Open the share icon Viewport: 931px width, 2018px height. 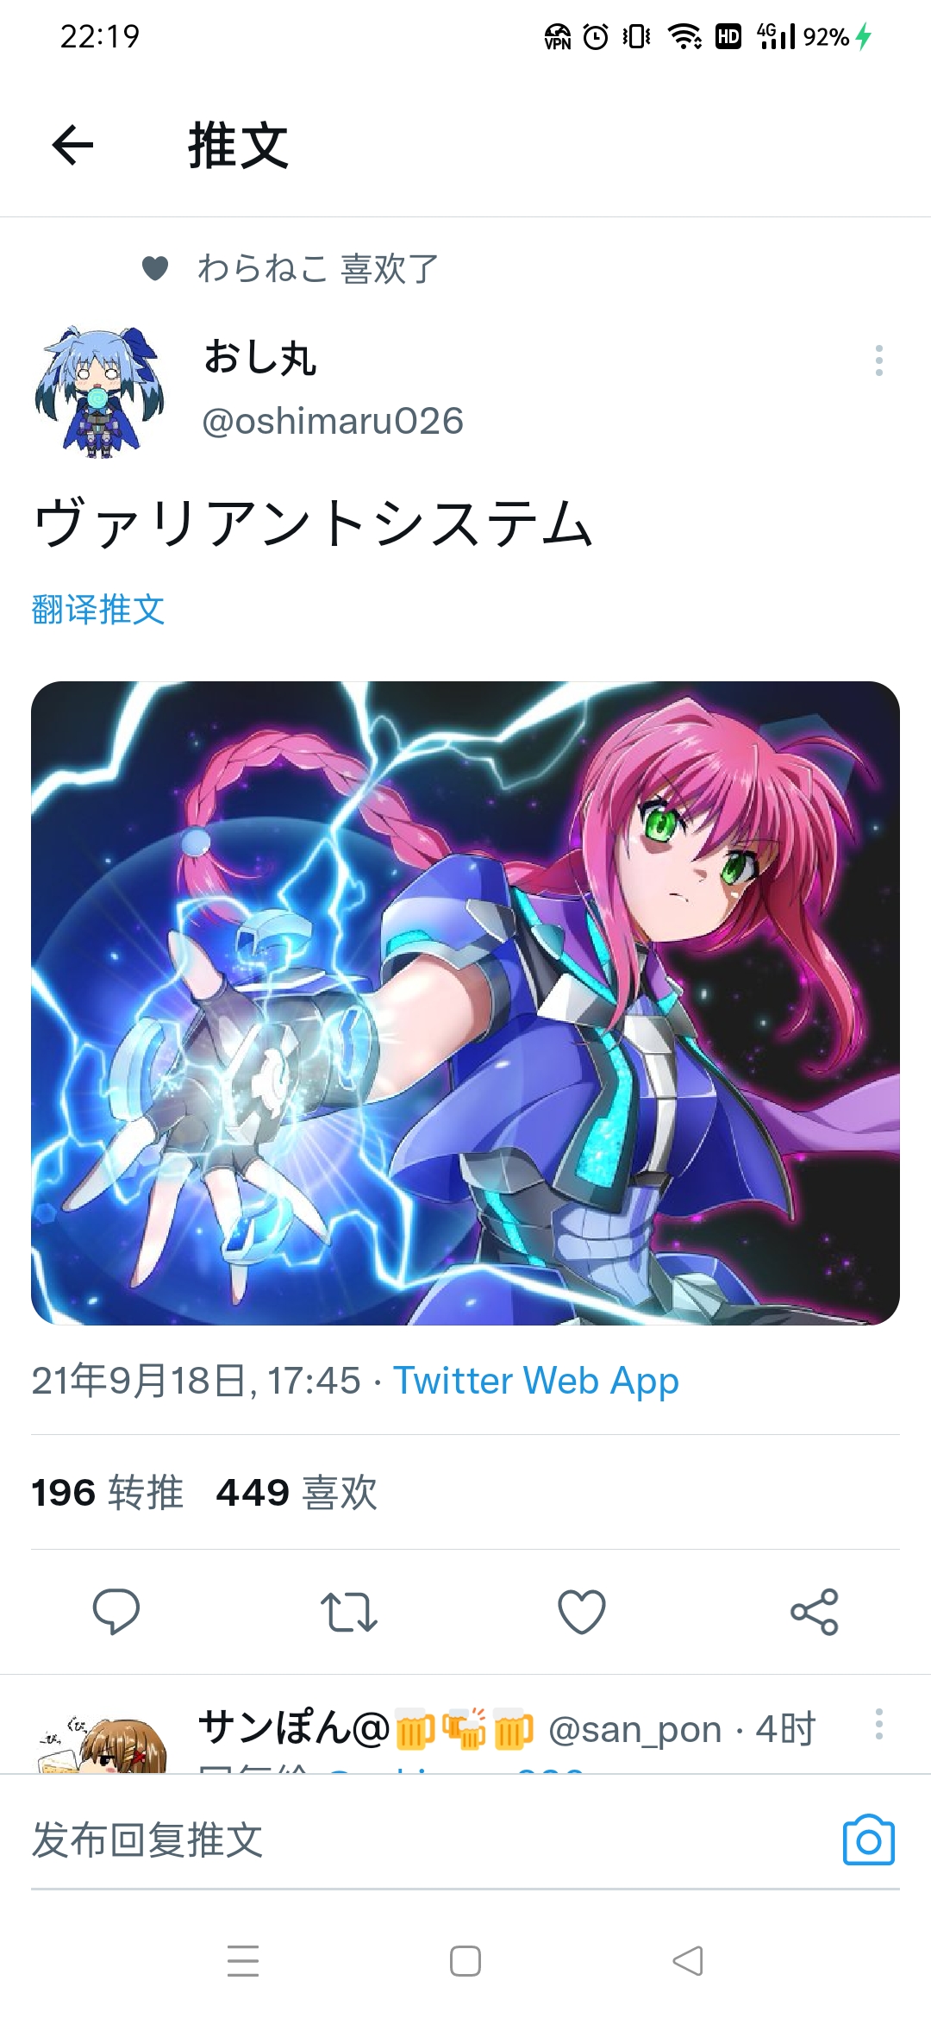point(815,1611)
